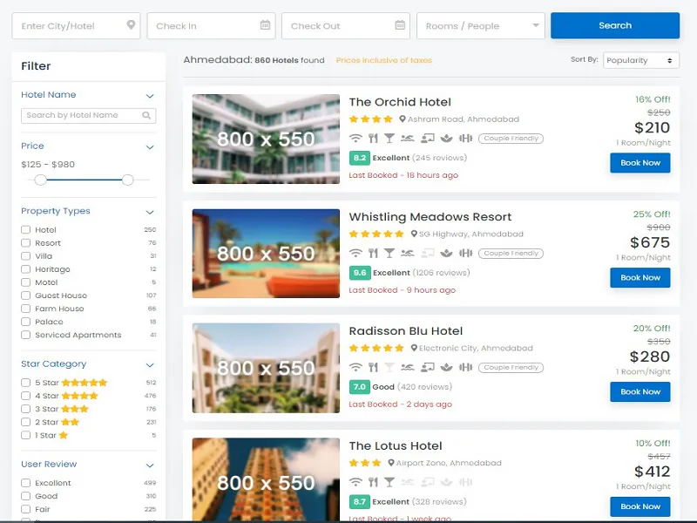Select the 3 Star category checkbox
This screenshot has height=523, width=697.
tap(26, 409)
